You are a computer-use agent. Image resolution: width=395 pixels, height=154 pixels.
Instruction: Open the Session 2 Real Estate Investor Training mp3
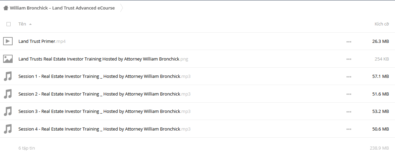coord(104,94)
